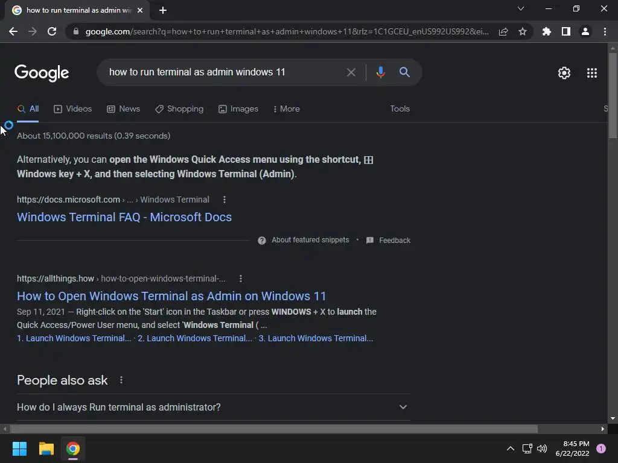Open the '2. Launch Windows Terminal...' sublink
Screen dimensions: 618x463
(x=195, y=338)
